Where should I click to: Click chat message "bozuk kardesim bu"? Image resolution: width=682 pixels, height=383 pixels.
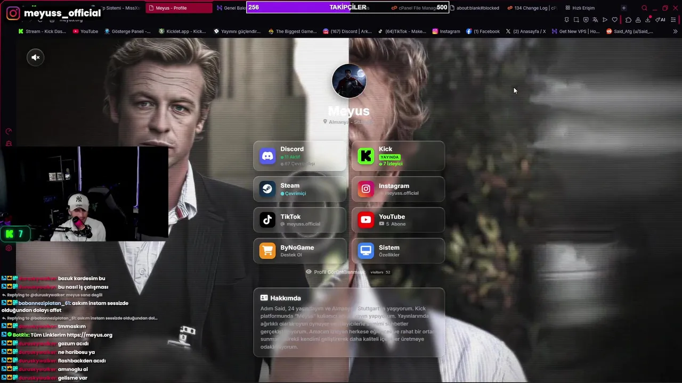click(x=82, y=278)
